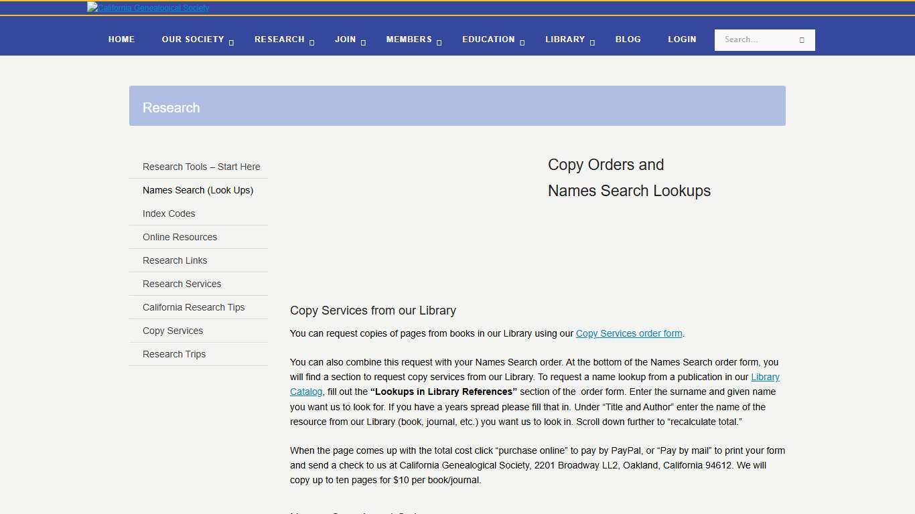Go to the HOME menu item

[x=121, y=39]
